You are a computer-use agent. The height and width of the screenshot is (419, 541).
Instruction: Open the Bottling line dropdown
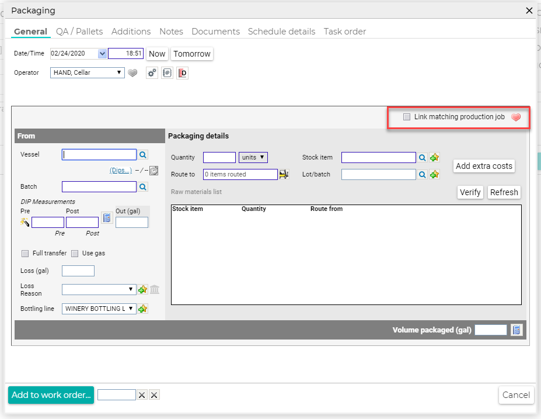click(x=99, y=309)
